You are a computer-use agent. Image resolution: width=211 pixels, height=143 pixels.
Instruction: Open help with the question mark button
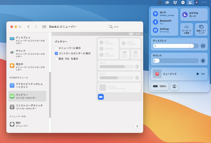137,127
